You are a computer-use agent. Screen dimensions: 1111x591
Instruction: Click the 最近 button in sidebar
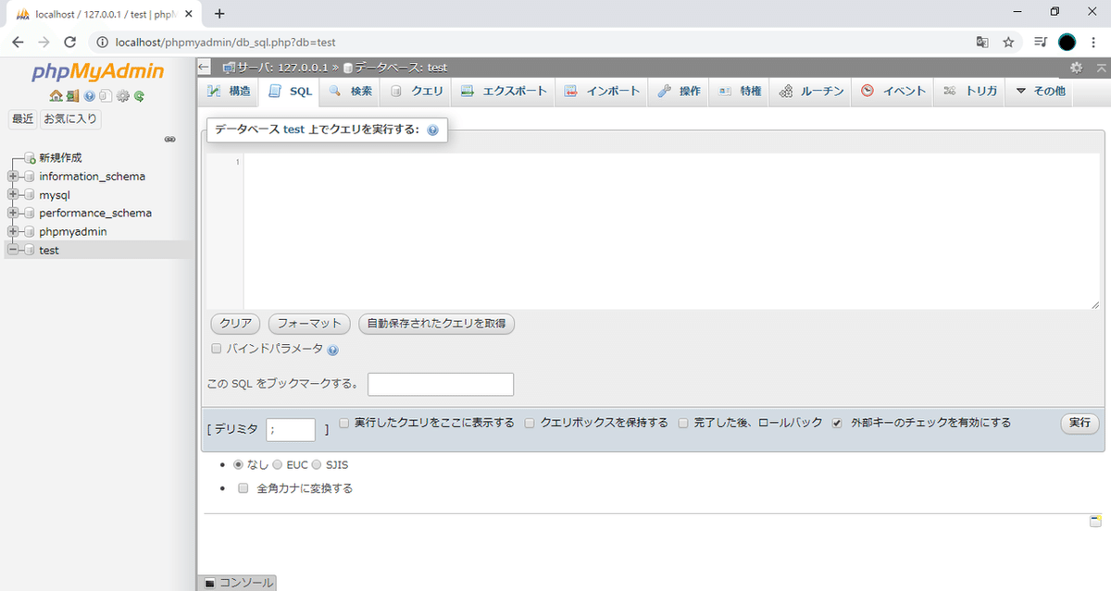(x=23, y=118)
